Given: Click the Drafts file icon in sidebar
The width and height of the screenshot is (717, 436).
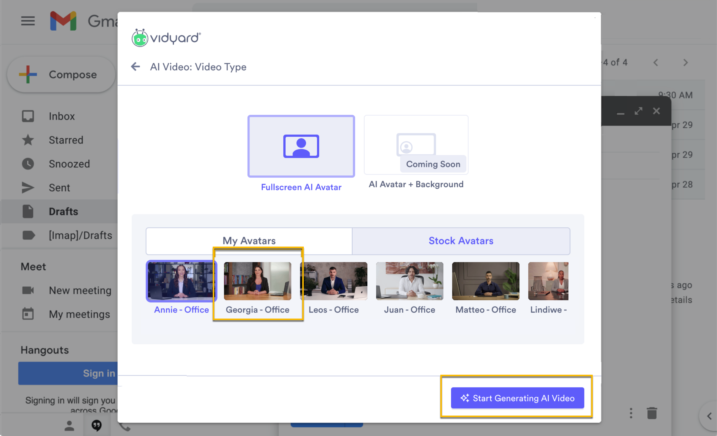Looking at the screenshot, I should tap(28, 211).
